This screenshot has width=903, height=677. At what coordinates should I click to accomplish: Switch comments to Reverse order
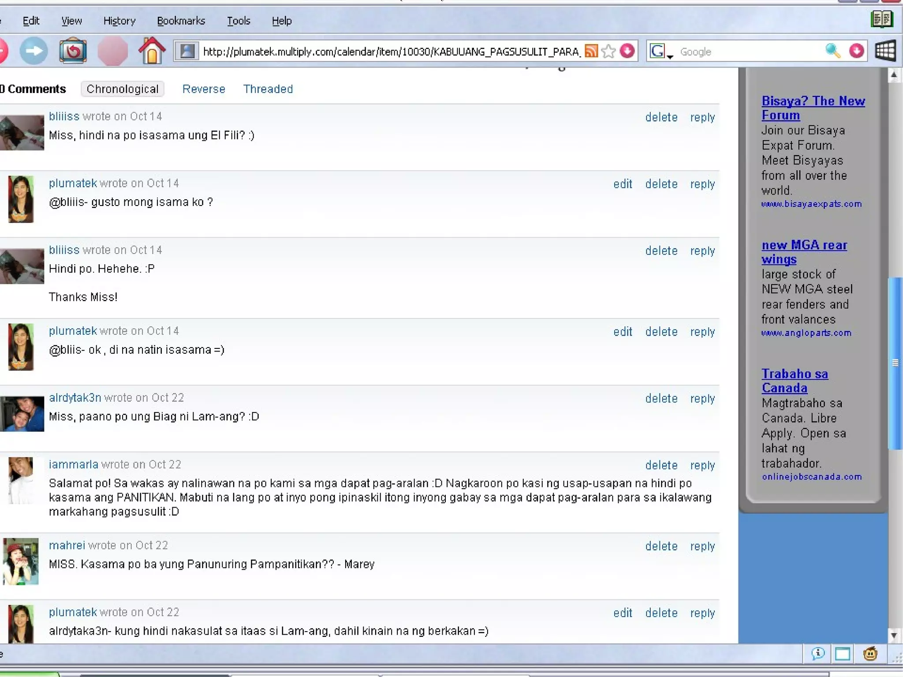[x=204, y=89]
